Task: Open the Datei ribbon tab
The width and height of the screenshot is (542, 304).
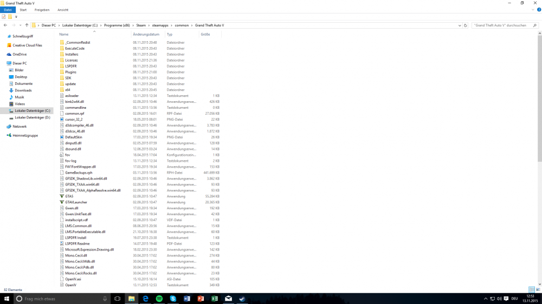Action: pyautogui.click(x=8, y=10)
